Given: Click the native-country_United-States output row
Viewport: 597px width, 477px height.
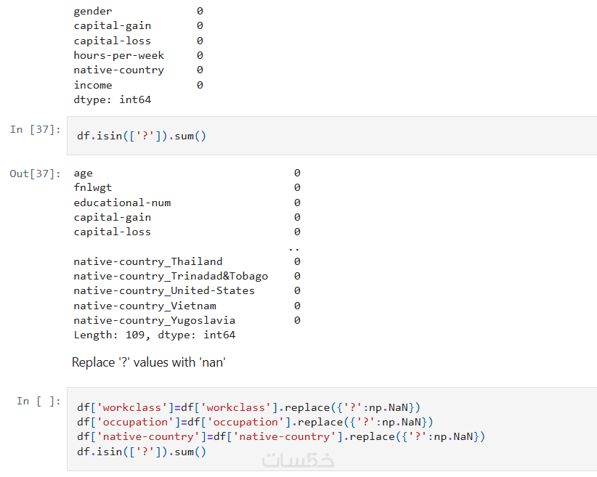Looking at the screenshot, I should (x=164, y=290).
